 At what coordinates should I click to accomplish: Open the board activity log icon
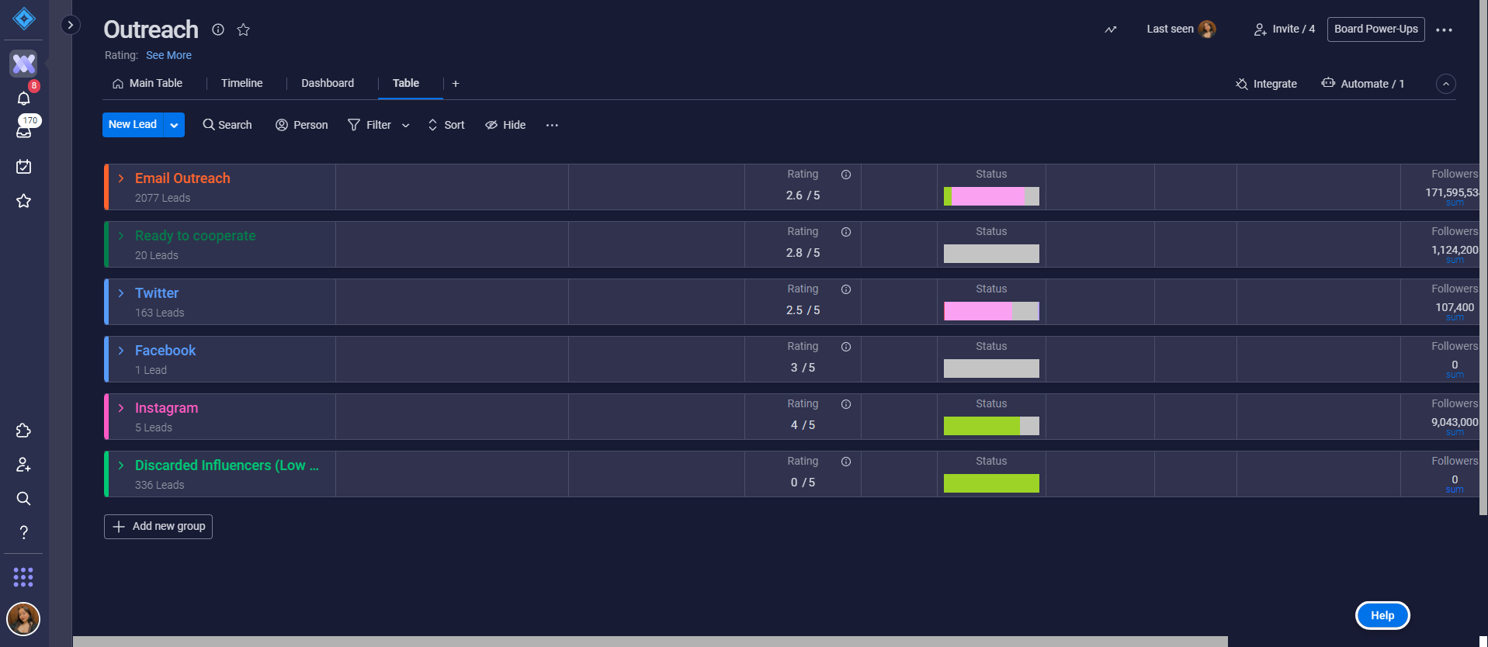pyautogui.click(x=1111, y=29)
